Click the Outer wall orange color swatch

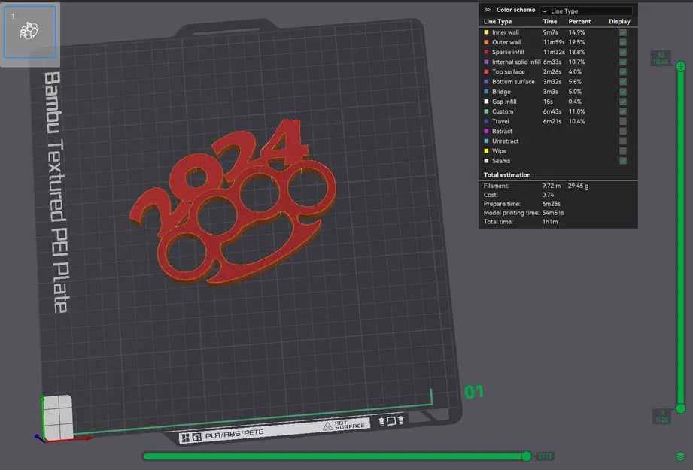486,42
